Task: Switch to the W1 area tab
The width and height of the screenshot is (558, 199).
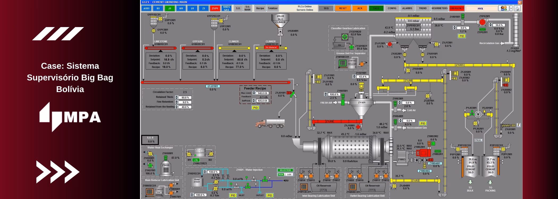Action: point(181,8)
